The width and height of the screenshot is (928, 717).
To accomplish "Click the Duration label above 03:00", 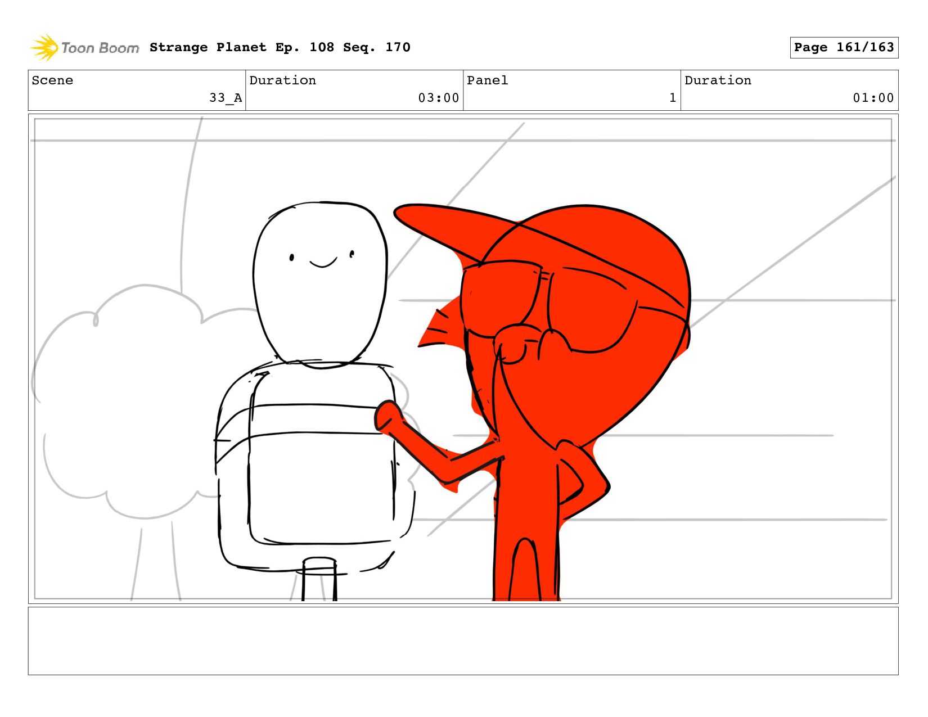I will coord(282,80).
